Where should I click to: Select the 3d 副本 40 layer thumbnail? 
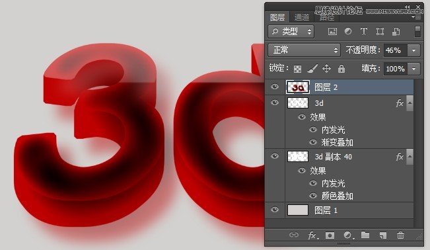298,157
